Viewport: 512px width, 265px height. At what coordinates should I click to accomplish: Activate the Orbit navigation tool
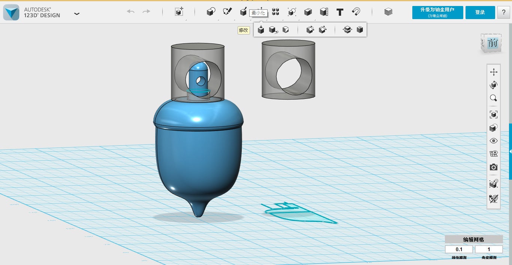click(494, 85)
